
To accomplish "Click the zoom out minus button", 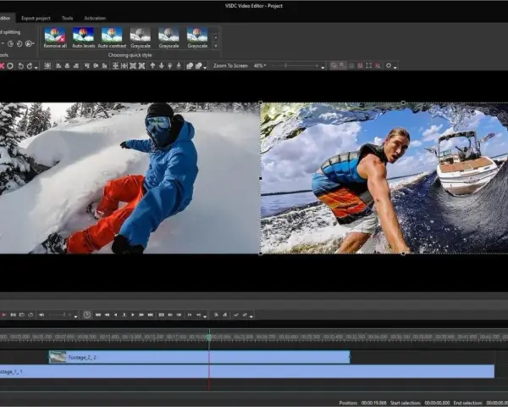I will coord(274,65).
